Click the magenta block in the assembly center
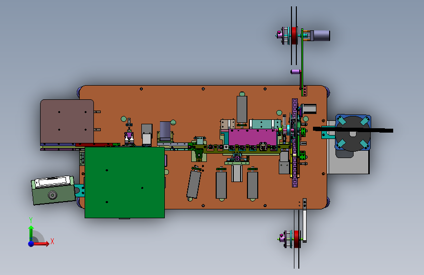Screen dimensions: 424x275 (253, 137)
